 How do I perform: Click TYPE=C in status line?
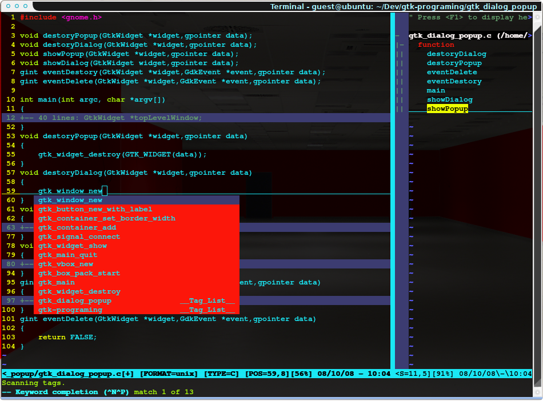(x=221, y=374)
